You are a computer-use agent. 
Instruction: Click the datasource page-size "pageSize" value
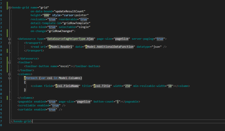tap(122, 39)
